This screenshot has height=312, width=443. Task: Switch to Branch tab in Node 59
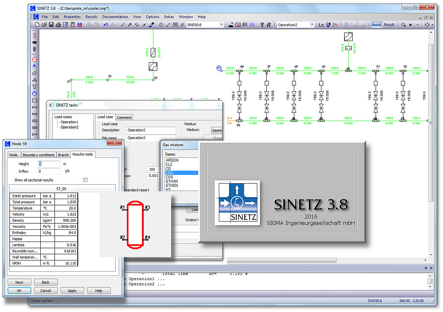pos(63,155)
